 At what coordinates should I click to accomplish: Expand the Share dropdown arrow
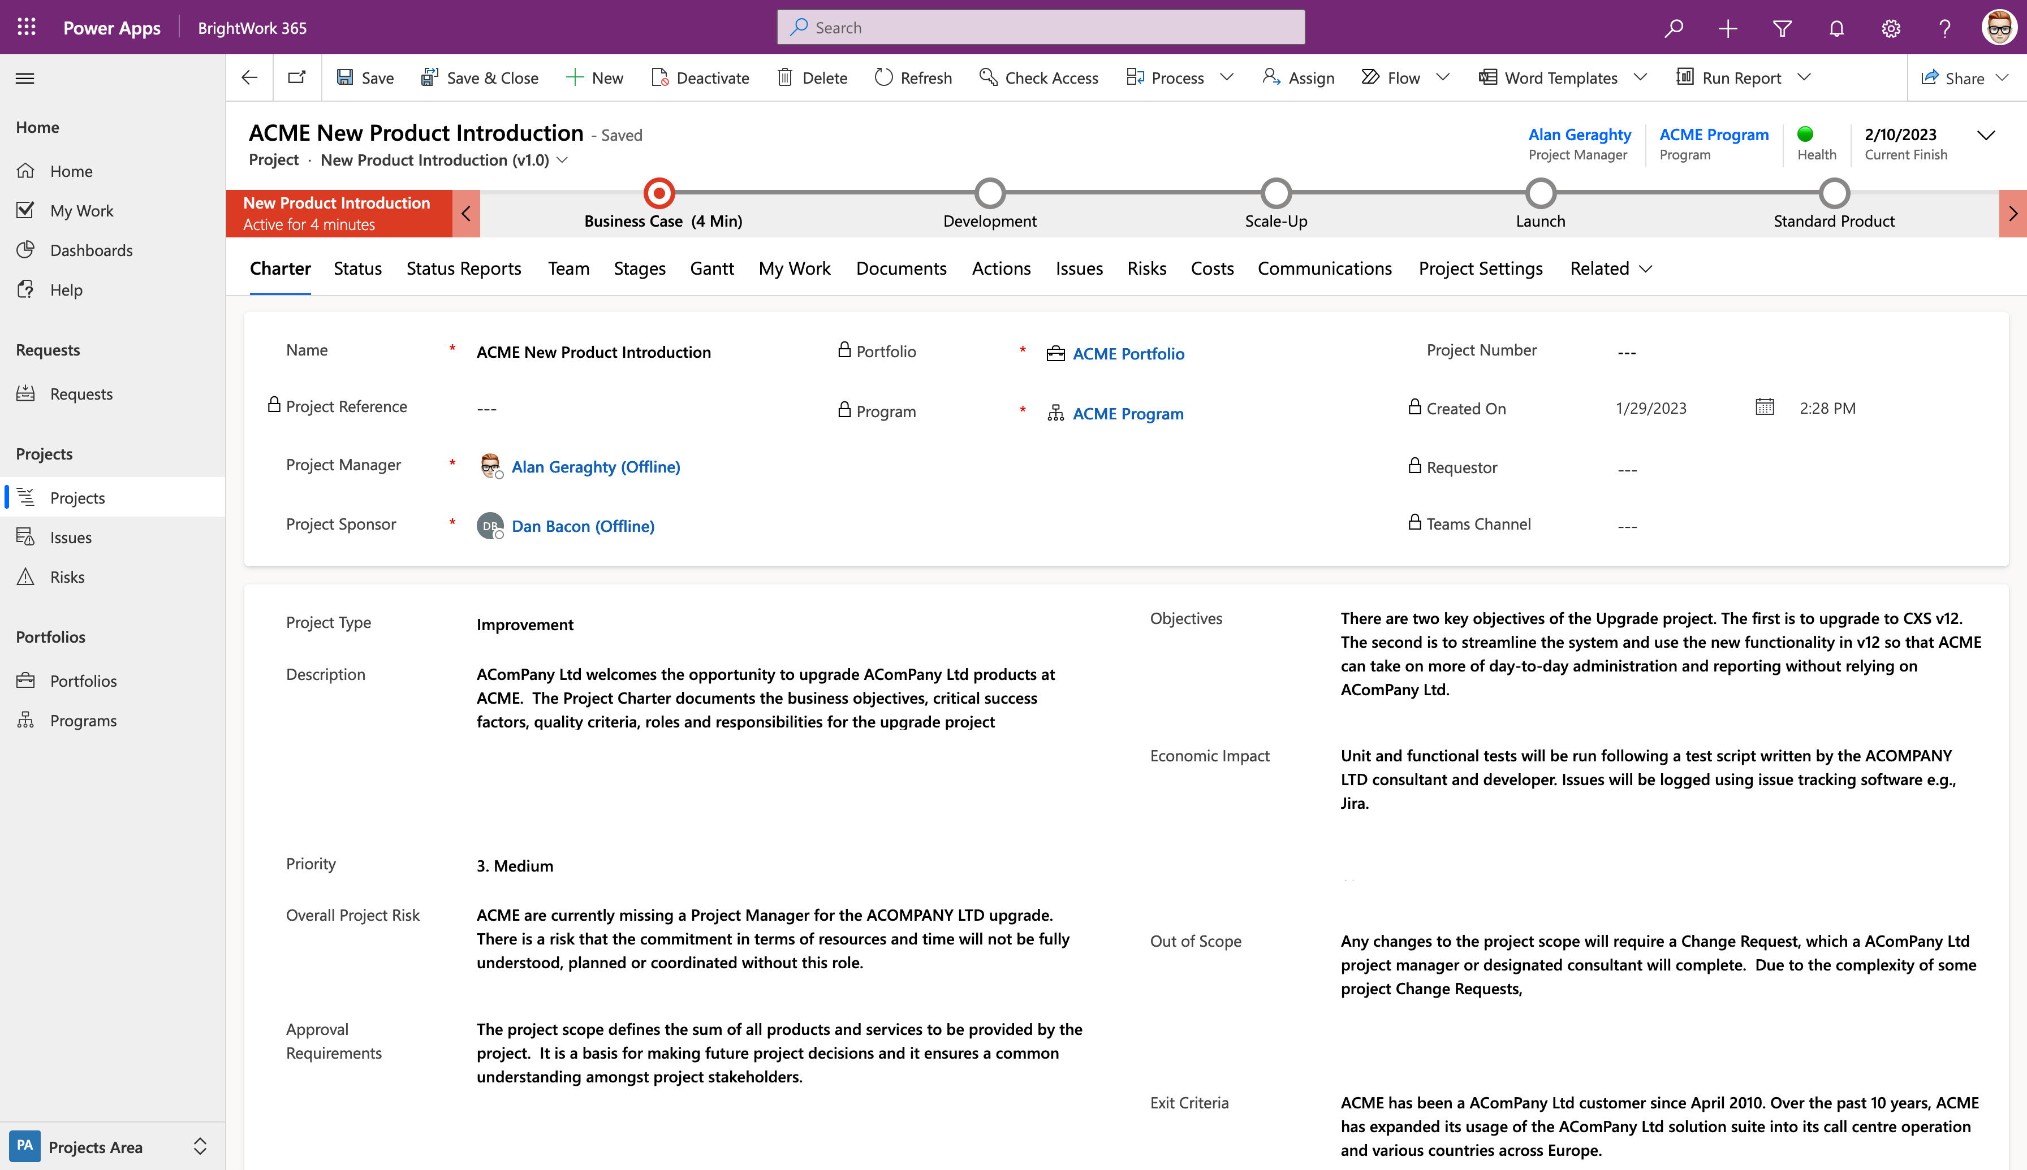(2002, 77)
